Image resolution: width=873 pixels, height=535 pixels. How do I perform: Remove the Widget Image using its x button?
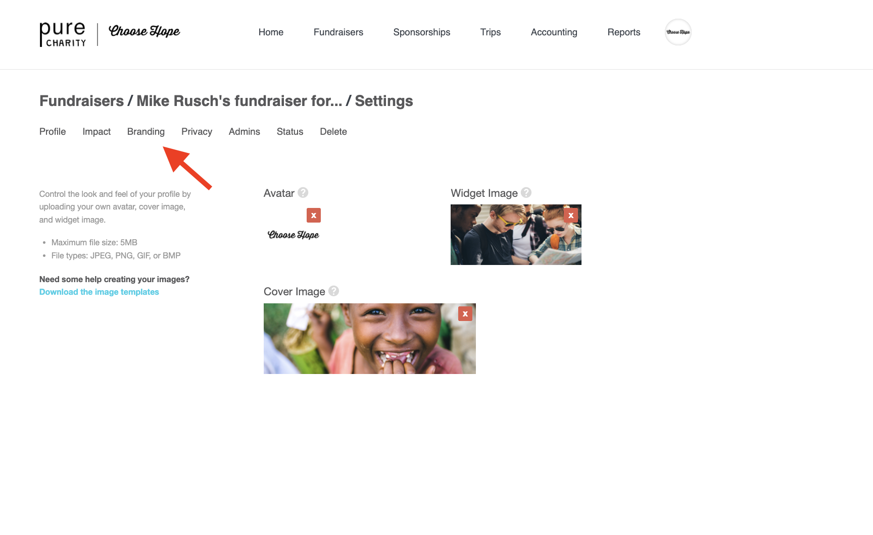570,215
